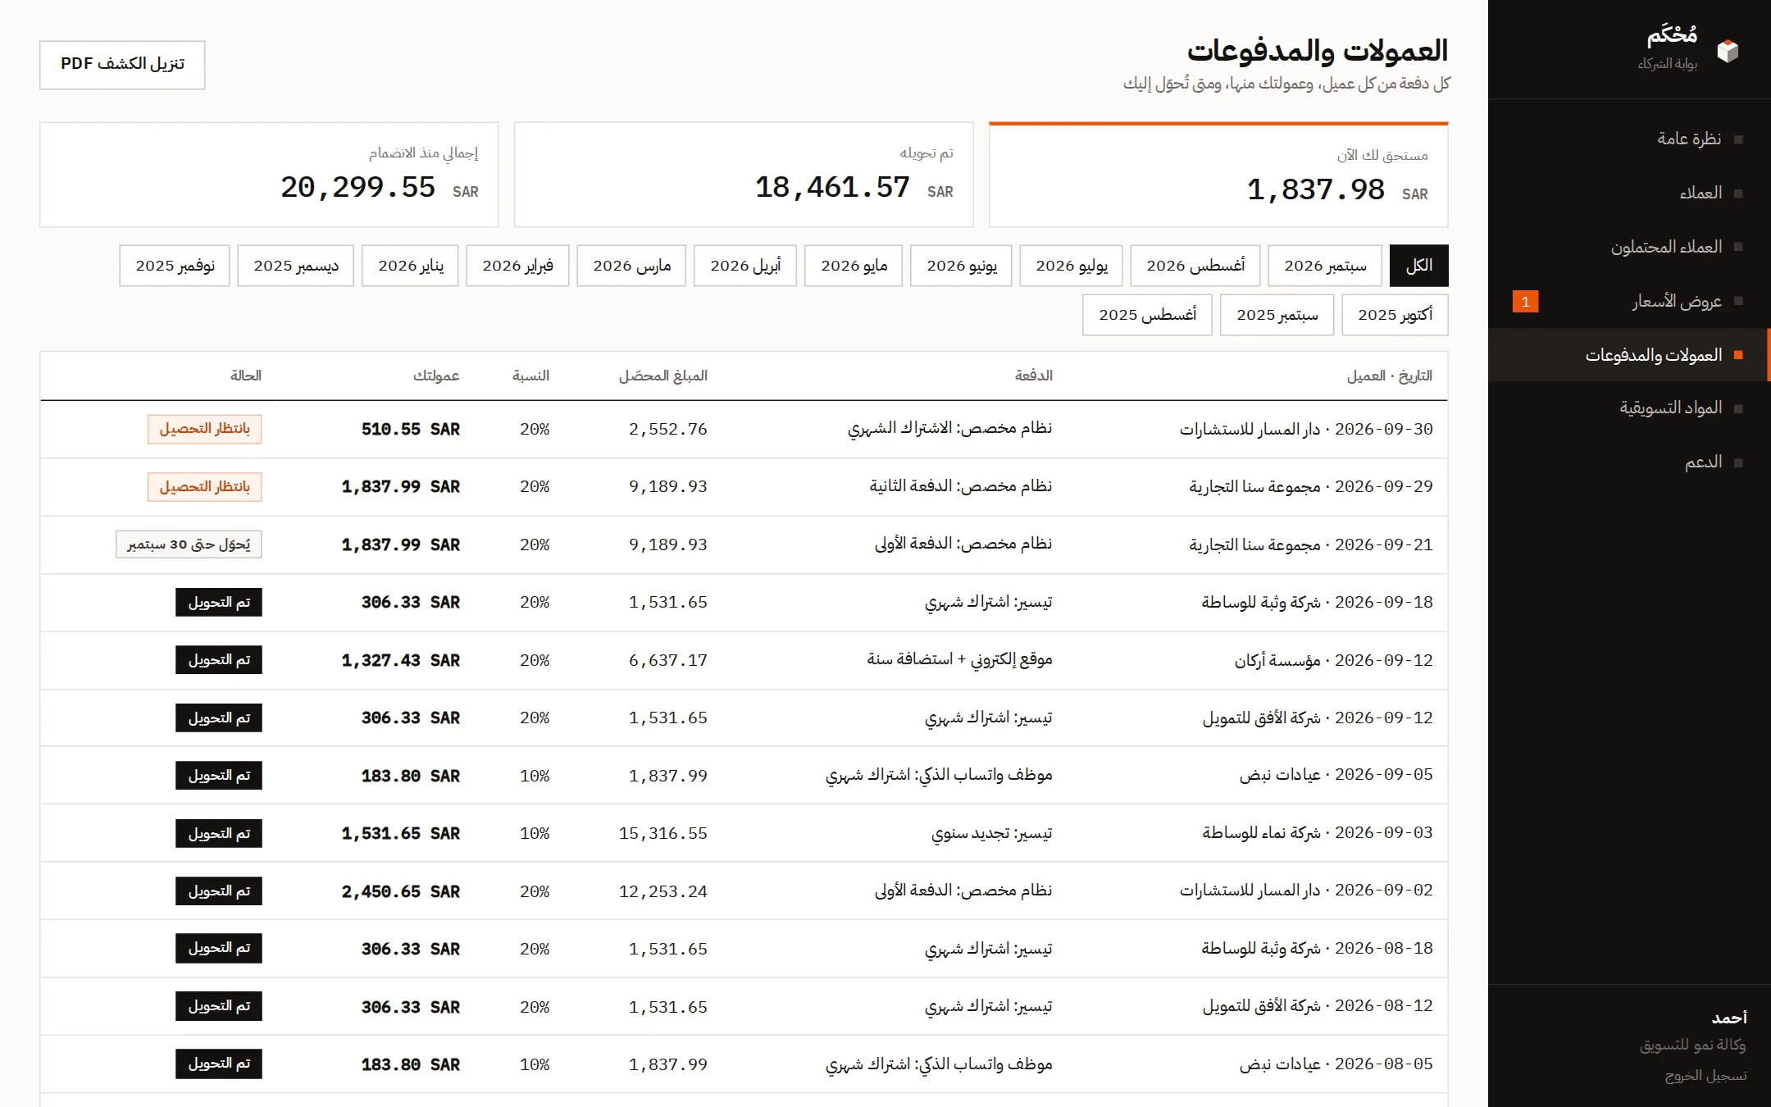
Task: Filter by أغسطس 2026
Action: (1195, 266)
